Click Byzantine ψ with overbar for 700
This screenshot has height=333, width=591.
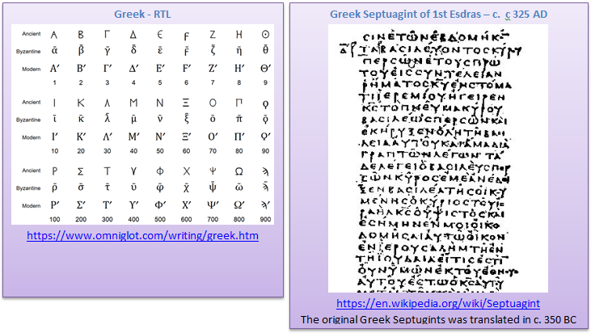tap(213, 188)
